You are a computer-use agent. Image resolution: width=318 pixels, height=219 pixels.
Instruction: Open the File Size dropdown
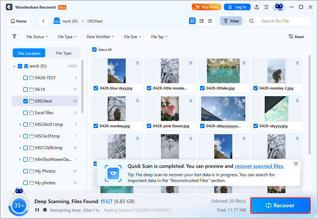(132, 37)
